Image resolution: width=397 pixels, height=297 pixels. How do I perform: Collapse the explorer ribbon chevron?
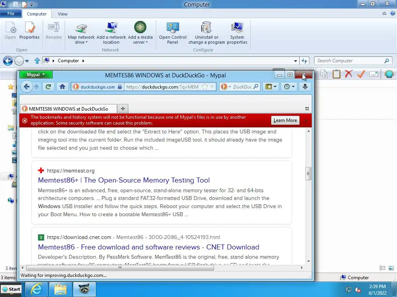click(384, 14)
